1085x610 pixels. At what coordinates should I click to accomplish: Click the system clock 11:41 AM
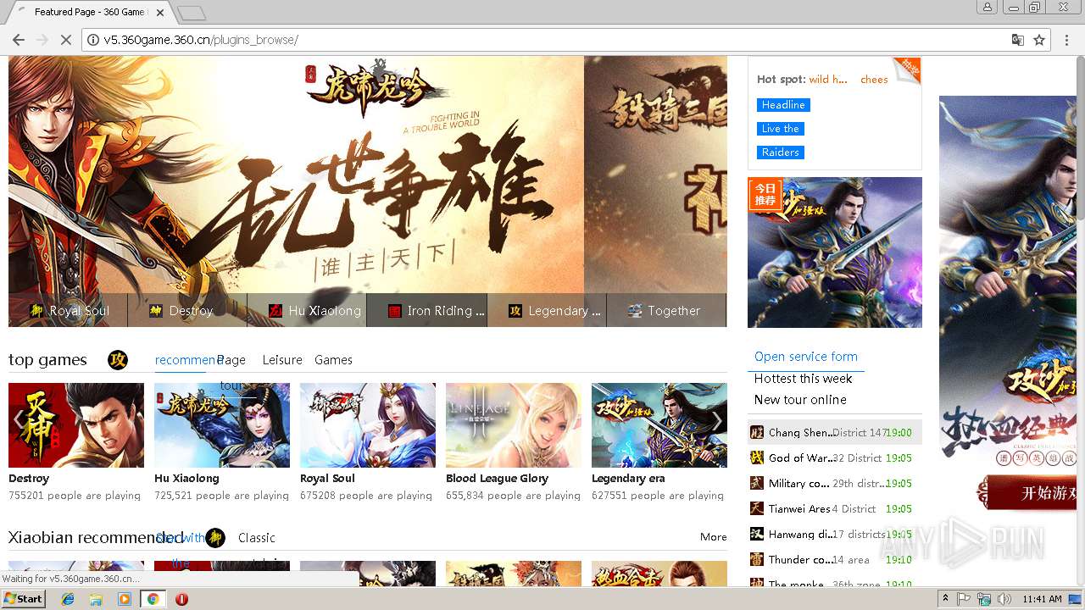coord(1042,599)
